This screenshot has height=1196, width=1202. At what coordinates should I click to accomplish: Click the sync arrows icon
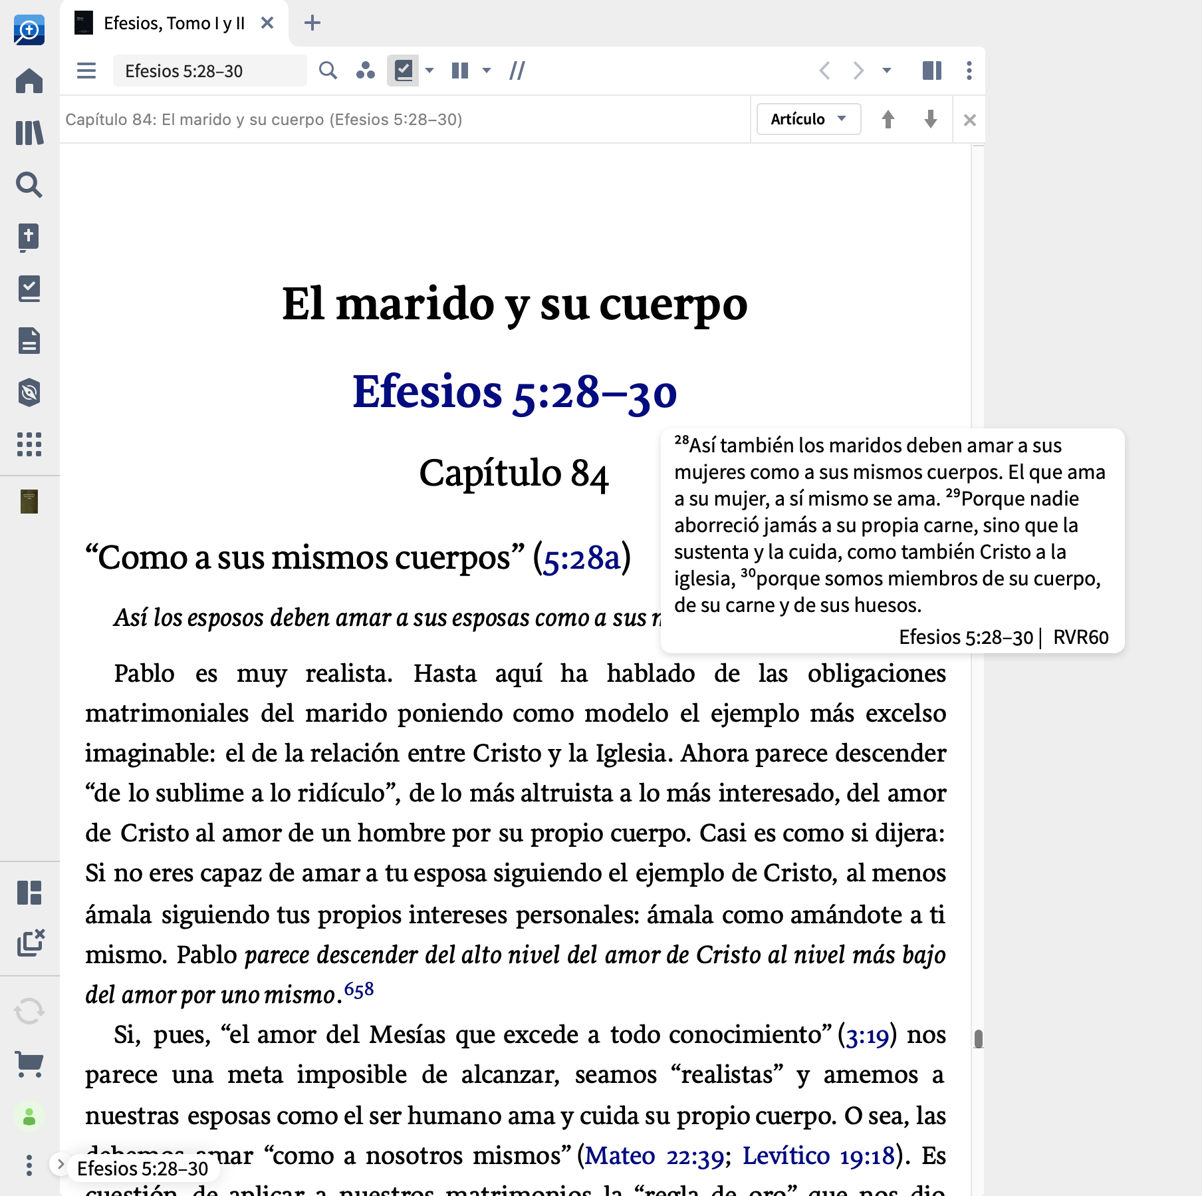[29, 1012]
